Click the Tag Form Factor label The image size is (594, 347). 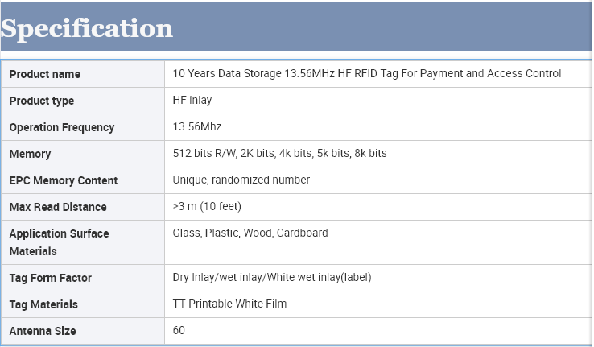[x=51, y=278]
